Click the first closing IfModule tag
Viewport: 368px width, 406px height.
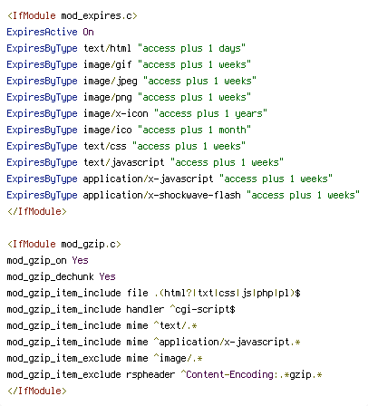37,211
